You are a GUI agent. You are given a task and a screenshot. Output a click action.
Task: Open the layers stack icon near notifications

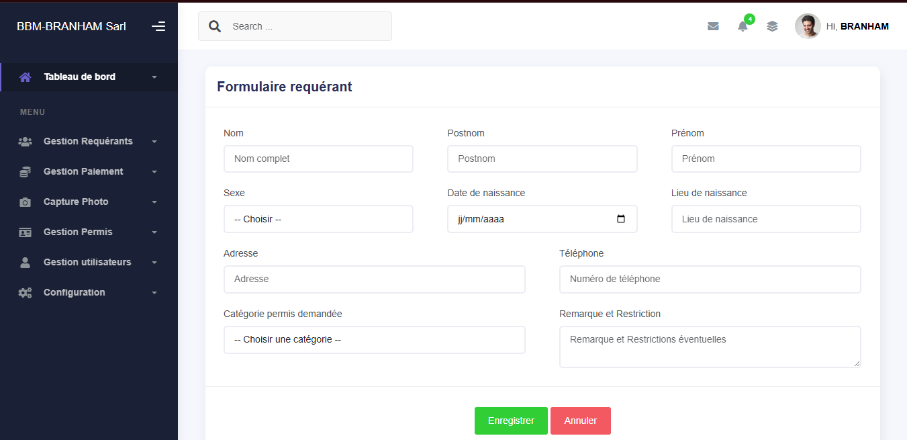pos(772,26)
